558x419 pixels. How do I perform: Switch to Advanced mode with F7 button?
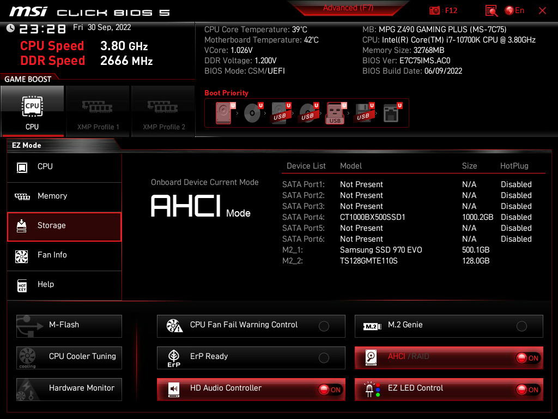click(348, 8)
